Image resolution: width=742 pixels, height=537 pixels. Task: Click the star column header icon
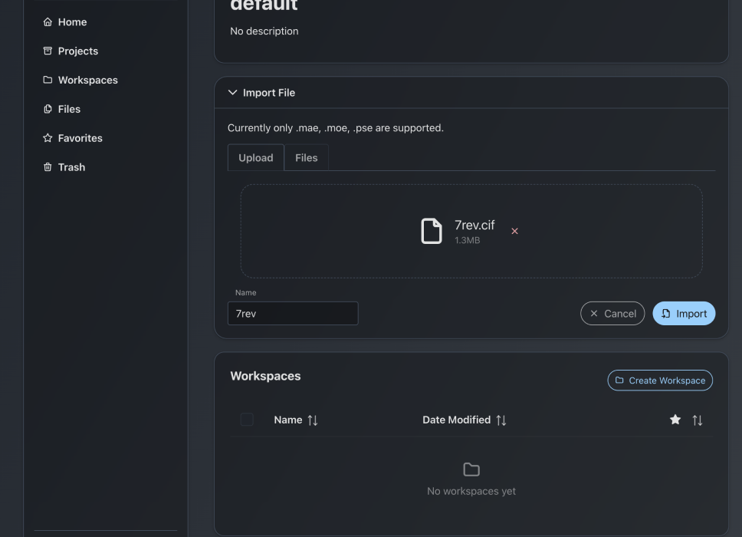pyautogui.click(x=675, y=420)
